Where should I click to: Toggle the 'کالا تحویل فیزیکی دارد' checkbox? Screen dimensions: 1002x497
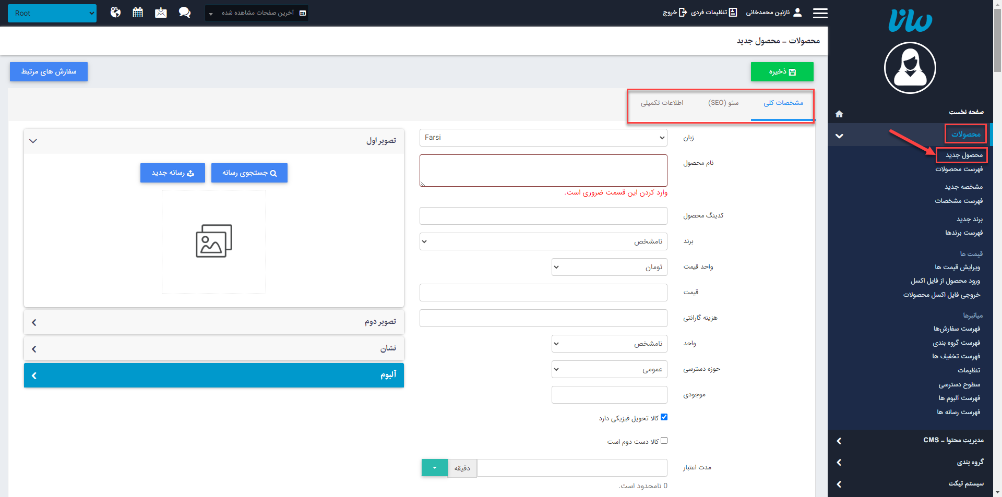tap(664, 417)
